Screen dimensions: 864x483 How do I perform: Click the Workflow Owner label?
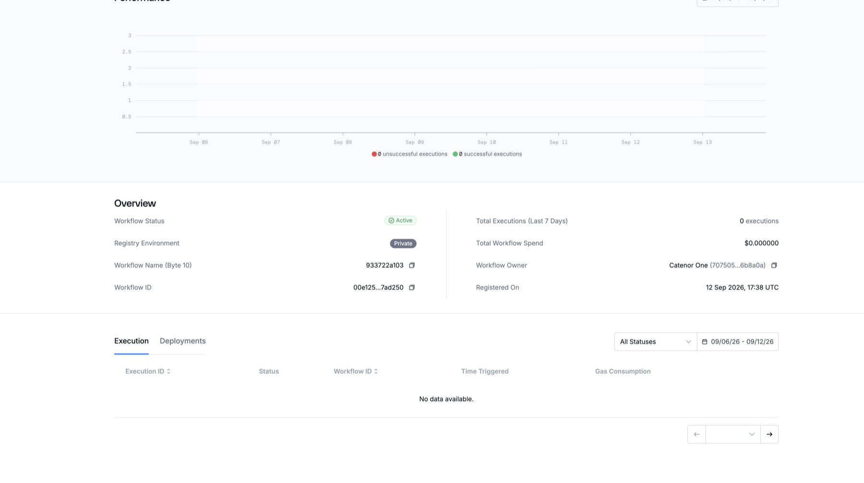pyautogui.click(x=502, y=266)
